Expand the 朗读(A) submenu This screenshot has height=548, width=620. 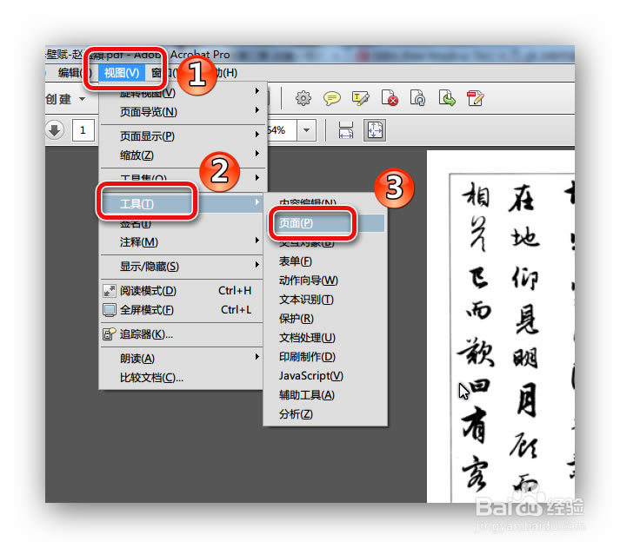tap(257, 357)
